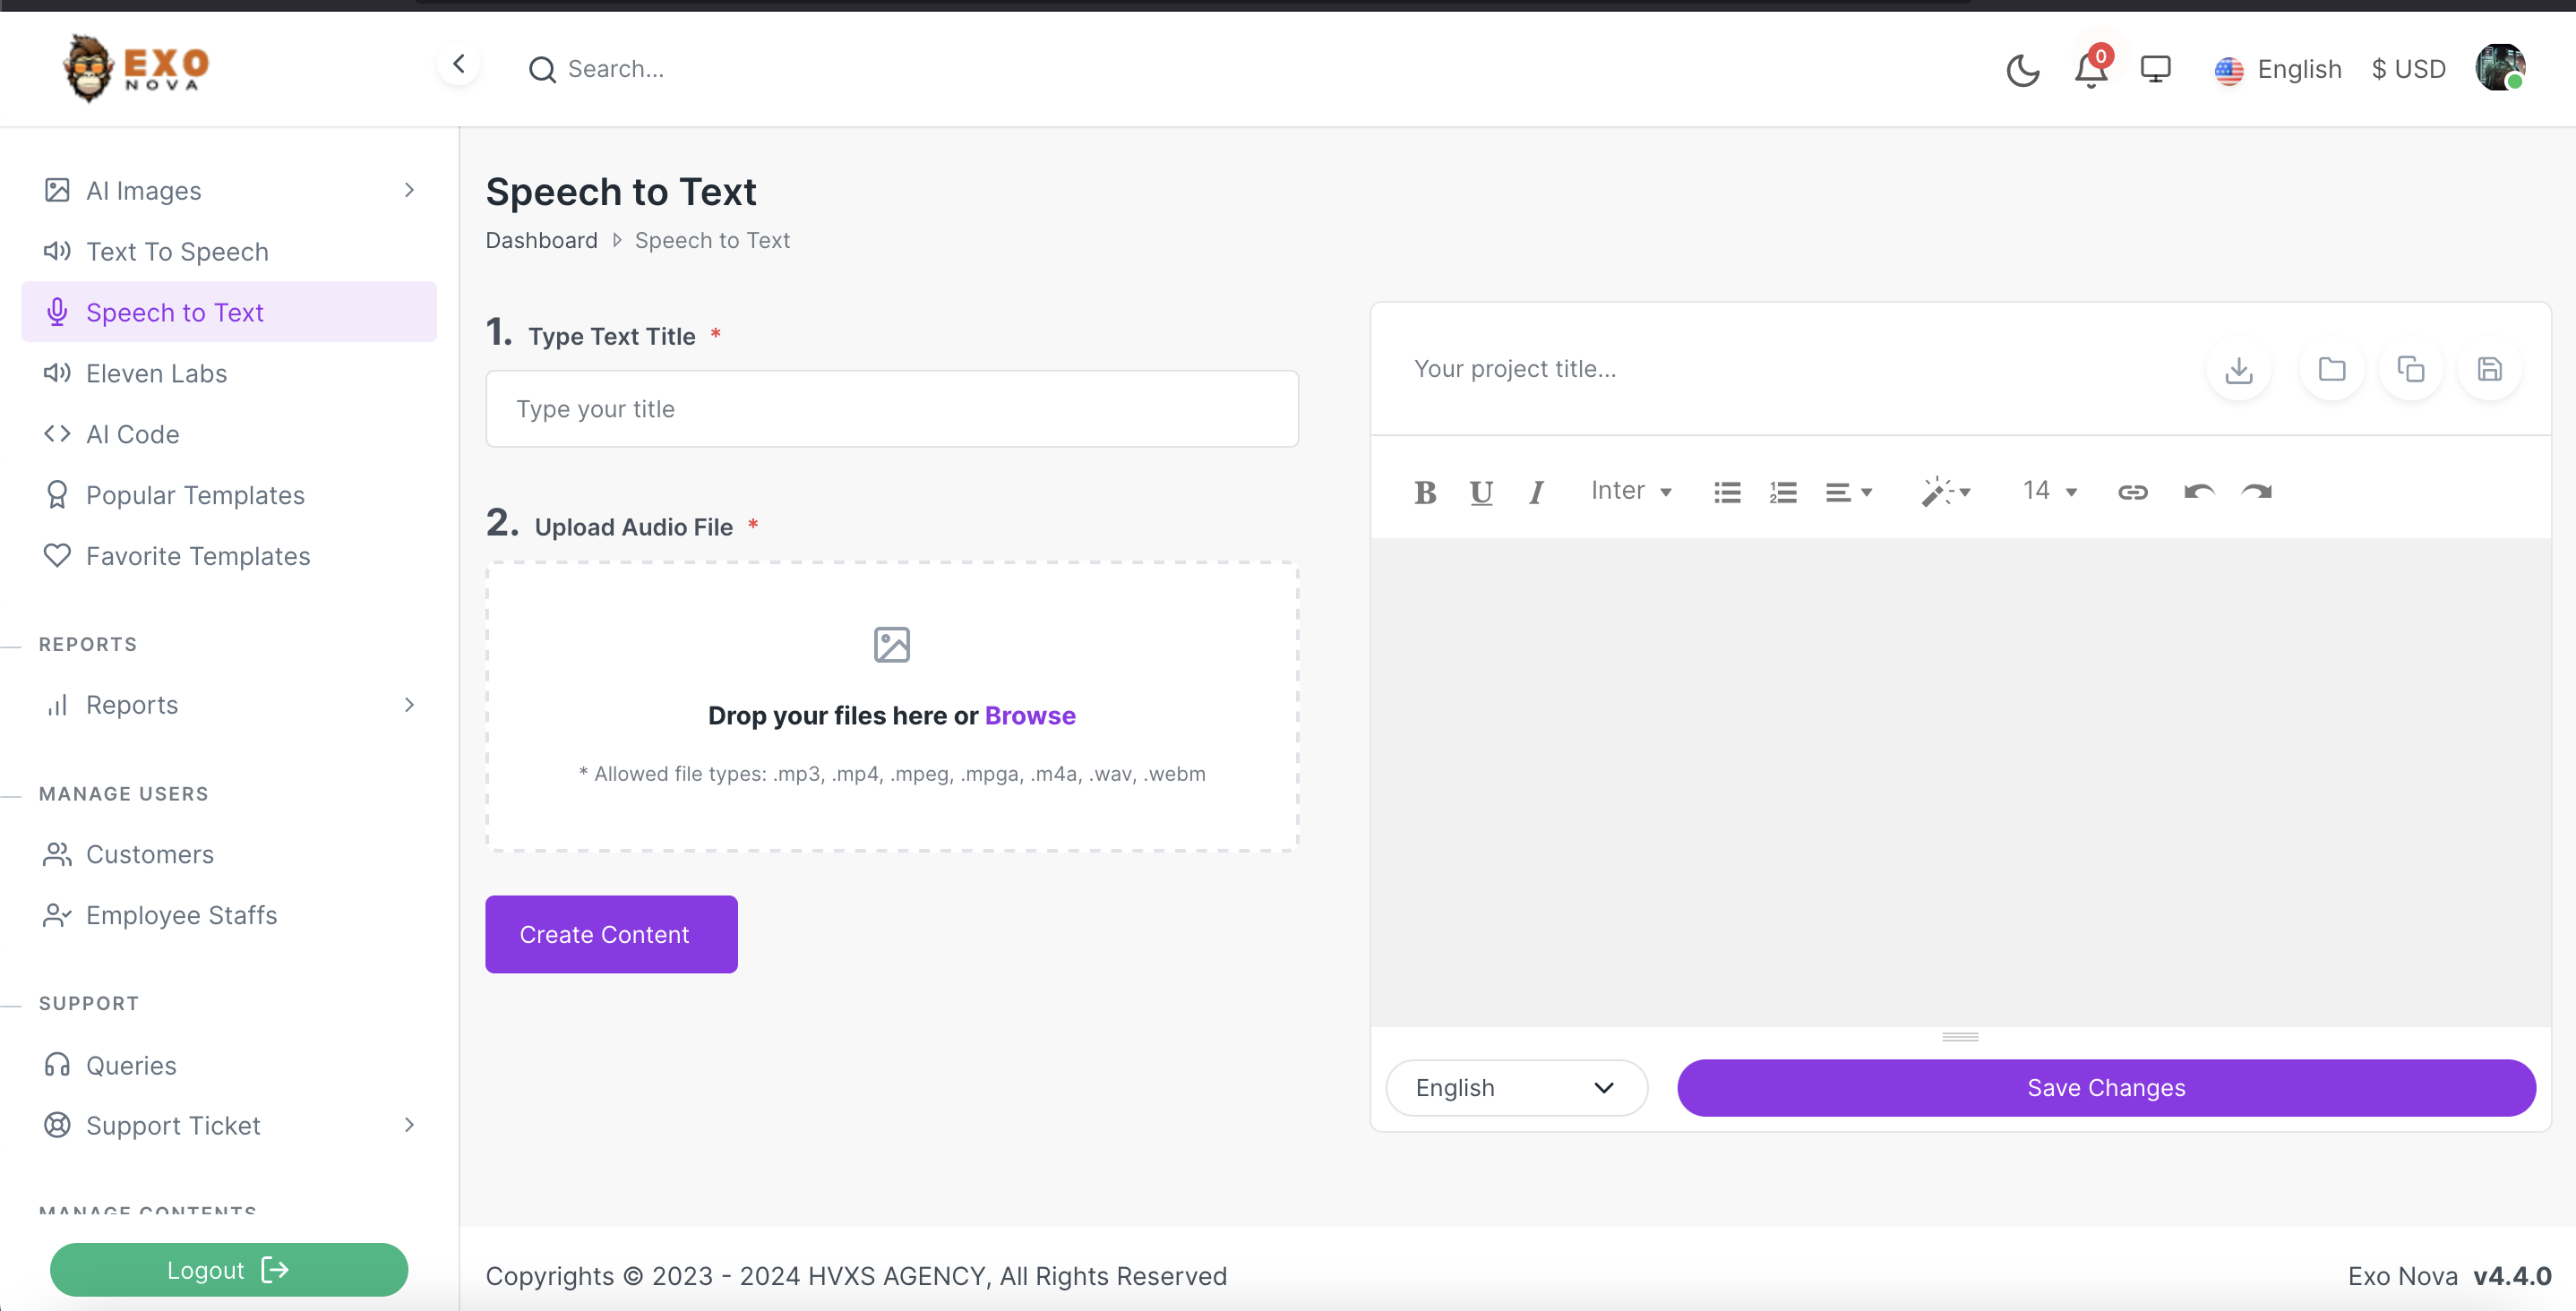Toggle underline formatting in the editor
This screenshot has height=1311, width=2576.
tap(1481, 492)
